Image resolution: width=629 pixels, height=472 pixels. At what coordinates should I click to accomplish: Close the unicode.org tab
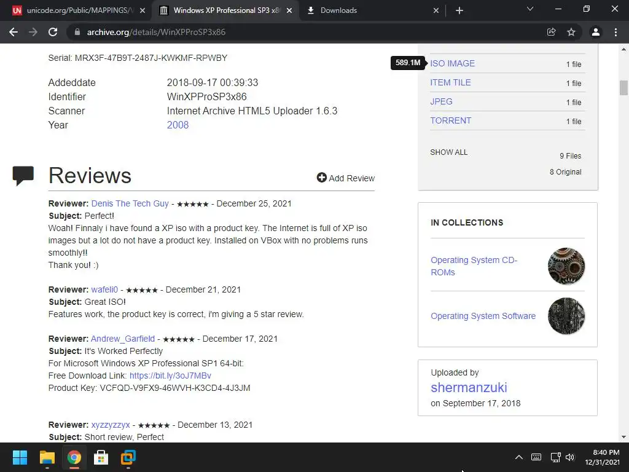[142, 11]
